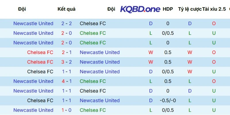The height and width of the screenshot is (115, 230).
Task: Click the 4 - 1 score link
Action: (x=66, y=81)
